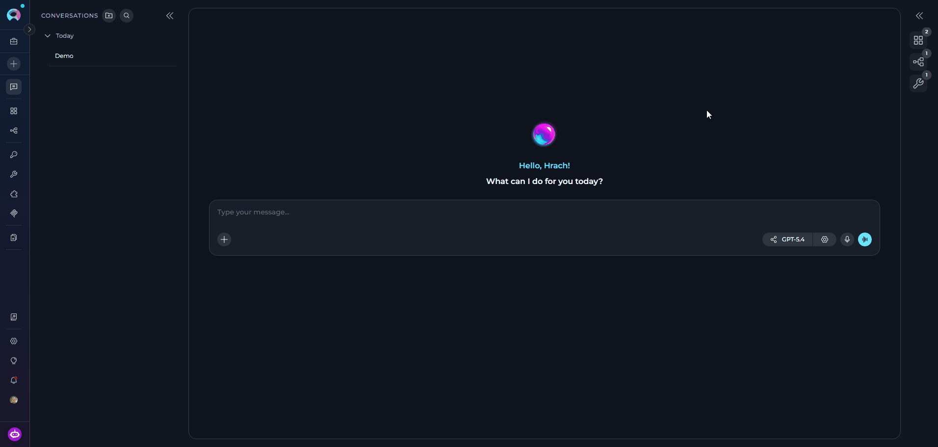Screen dimensions: 938x447
Task: Collapse the Conversations panel double chevron
Action: (170, 16)
